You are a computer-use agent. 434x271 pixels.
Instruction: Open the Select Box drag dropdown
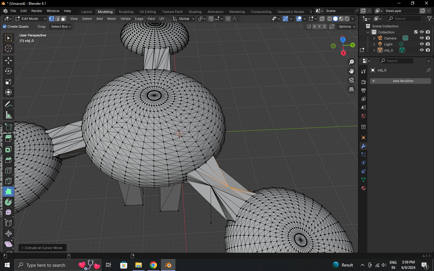pos(61,26)
